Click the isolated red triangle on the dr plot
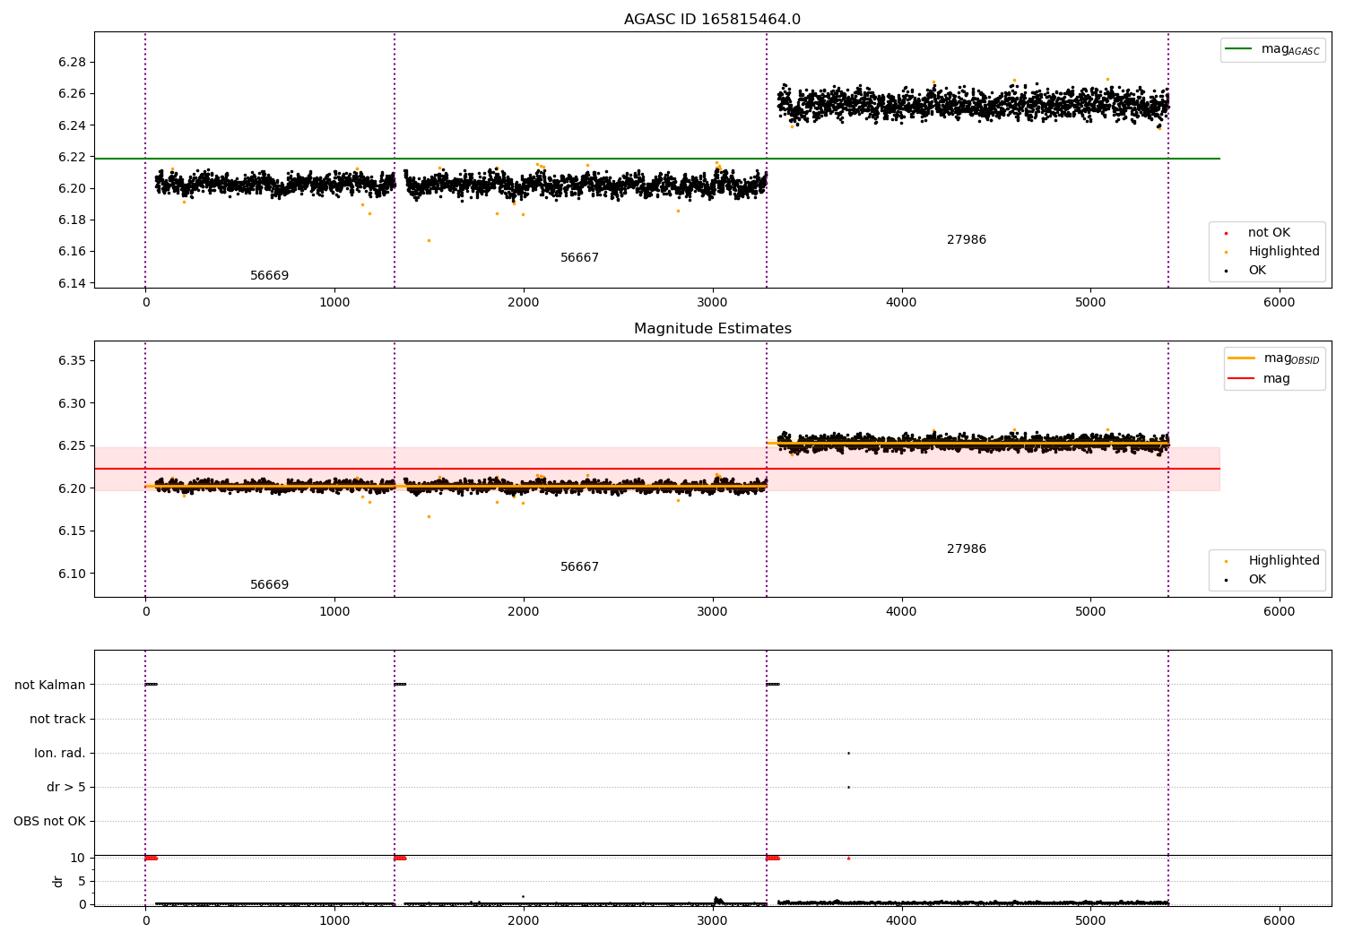The height and width of the screenshot is (941, 1345). (848, 858)
